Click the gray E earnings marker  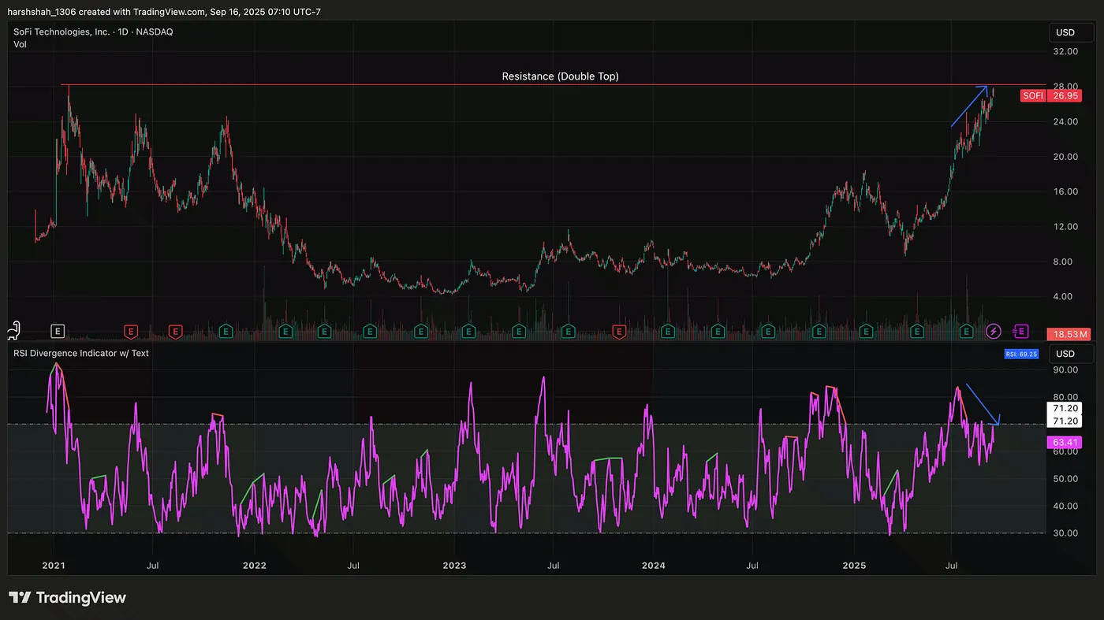point(57,332)
